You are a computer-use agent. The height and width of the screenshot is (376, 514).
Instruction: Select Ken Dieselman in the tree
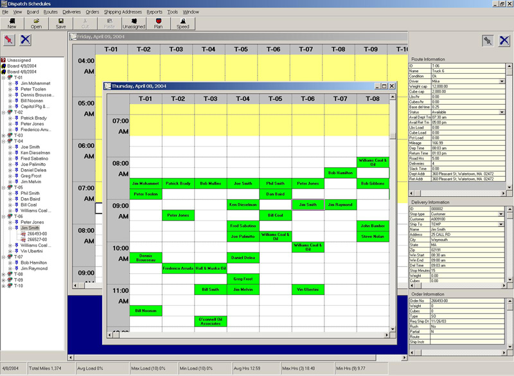pyautogui.click(x=35, y=153)
